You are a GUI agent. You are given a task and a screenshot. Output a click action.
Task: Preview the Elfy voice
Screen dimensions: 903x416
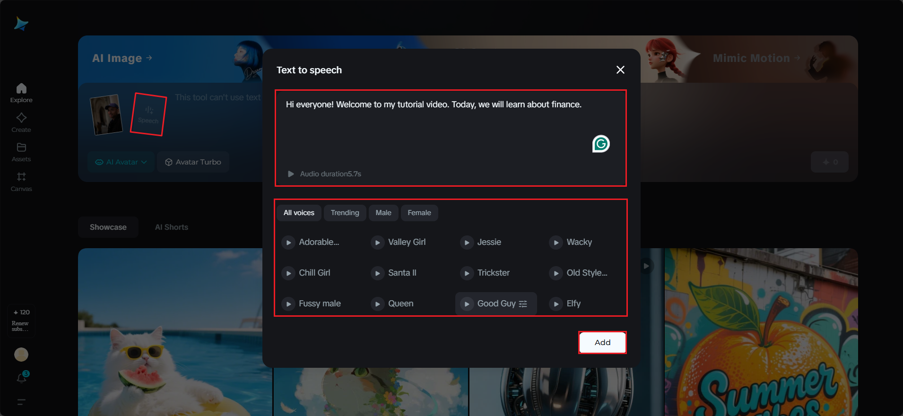556,304
